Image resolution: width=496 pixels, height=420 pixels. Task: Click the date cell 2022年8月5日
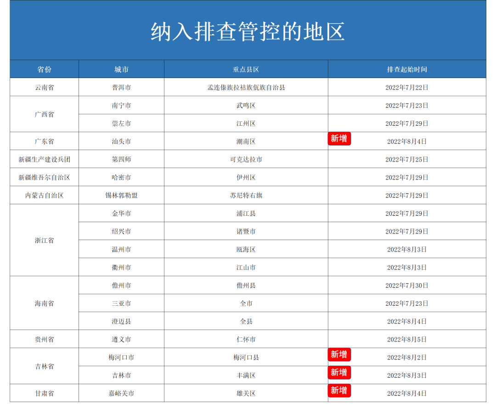pyautogui.click(x=407, y=339)
